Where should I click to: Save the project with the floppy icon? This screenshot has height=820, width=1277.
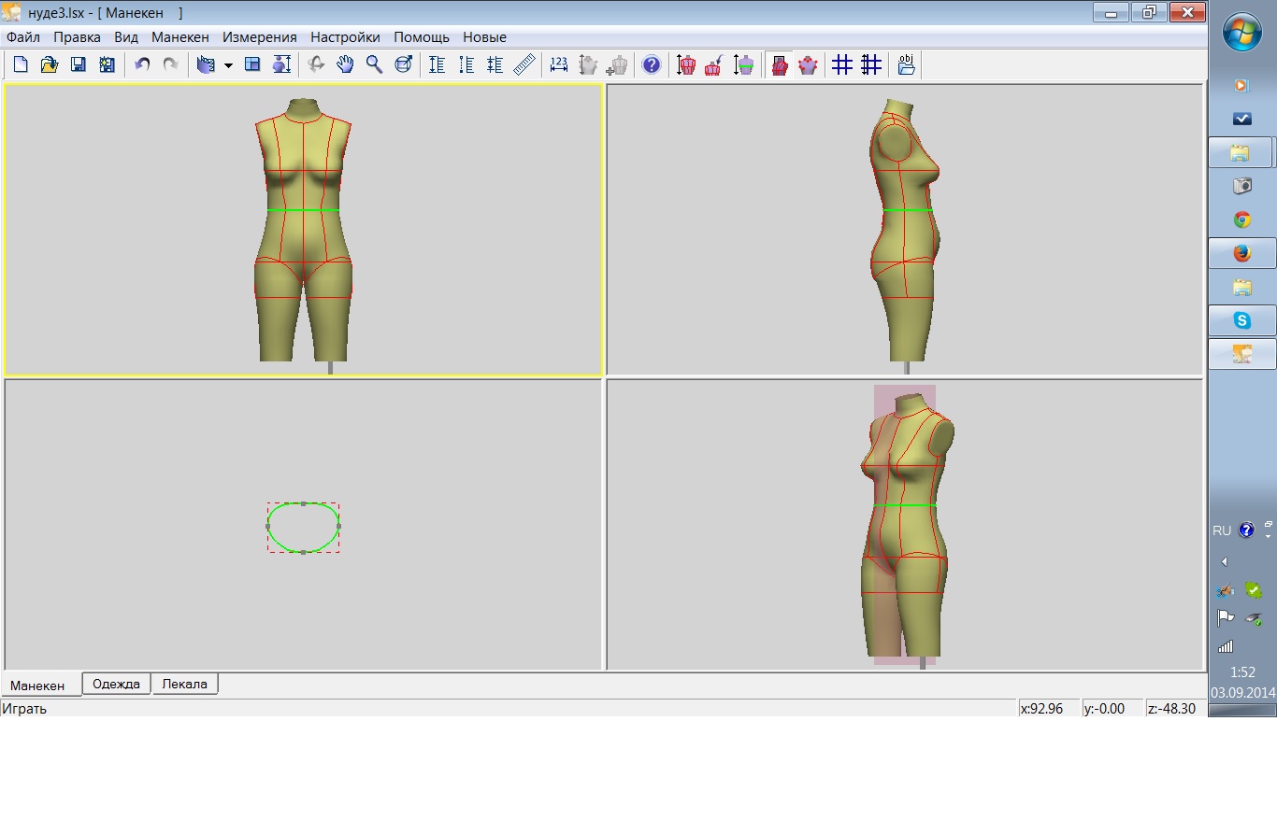(x=79, y=64)
